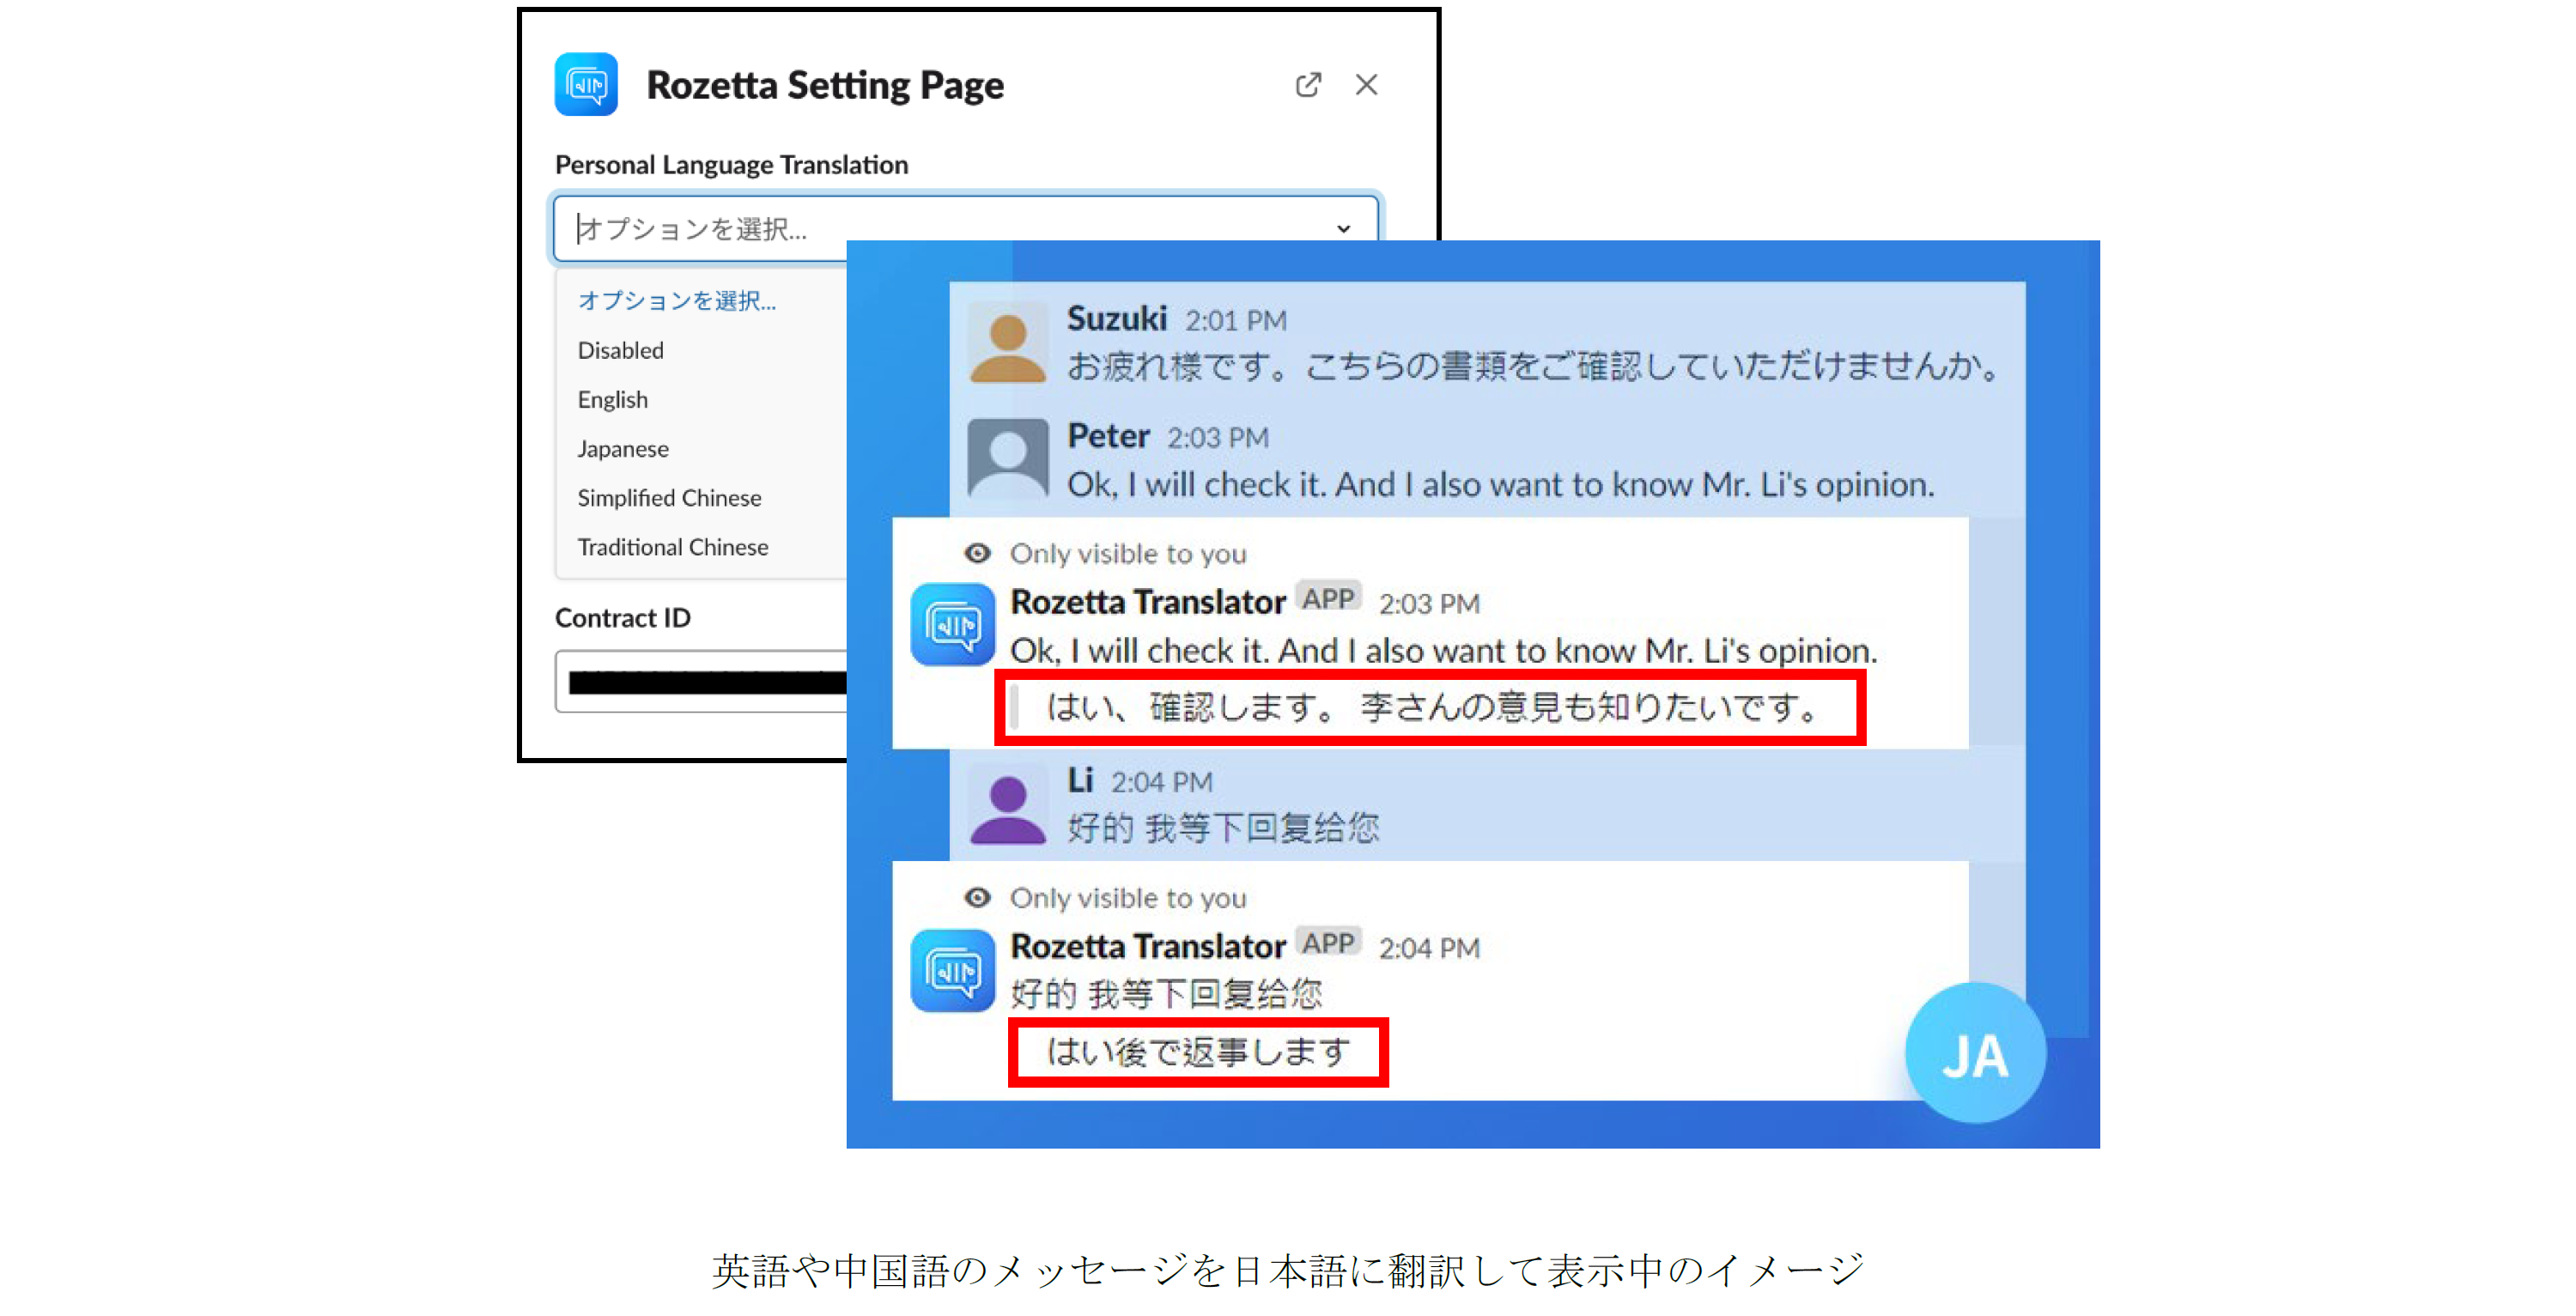Click Peter's gray avatar icon
The width and height of the screenshot is (2576, 1316).
pyautogui.click(x=1007, y=458)
